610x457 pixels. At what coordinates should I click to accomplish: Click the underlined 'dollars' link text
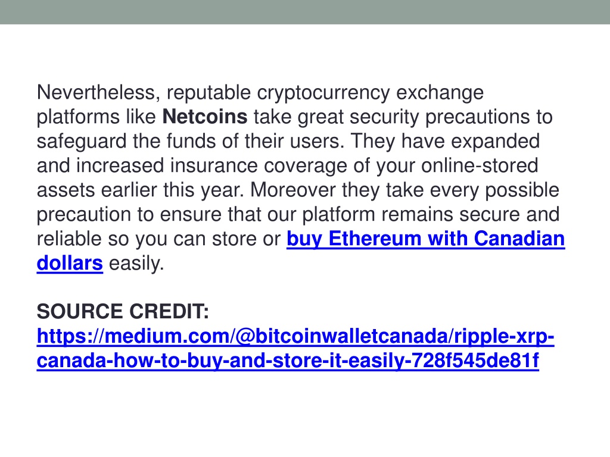click(70, 263)
